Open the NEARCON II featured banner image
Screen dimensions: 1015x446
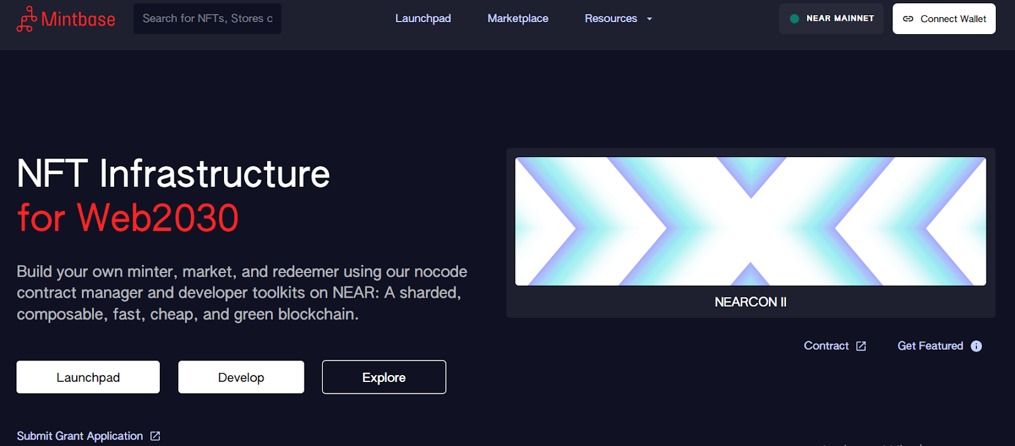click(x=750, y=221)
